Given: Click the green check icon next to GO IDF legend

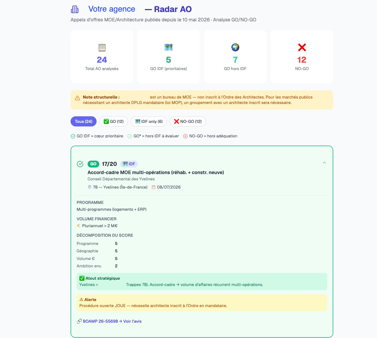Looking at the screenshot, I should 73,136.
